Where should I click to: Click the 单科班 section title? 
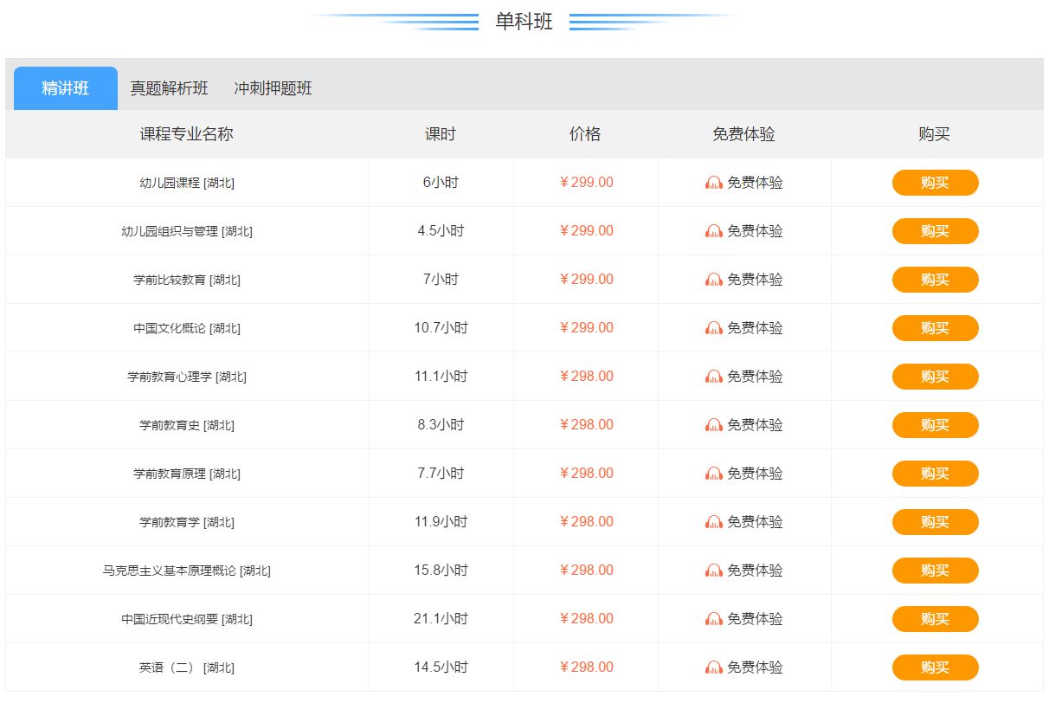pyautogui.click(x=524, y=22)
